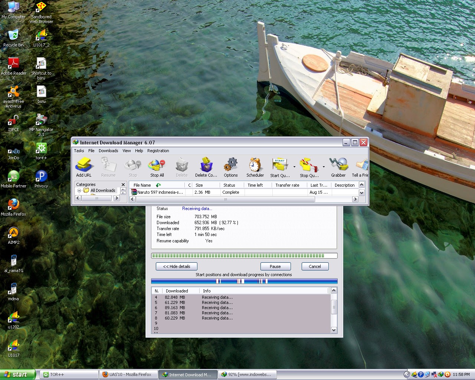Open MP Navigator 3.1 desktop icon
475x380 pixels.
(41, 125)
